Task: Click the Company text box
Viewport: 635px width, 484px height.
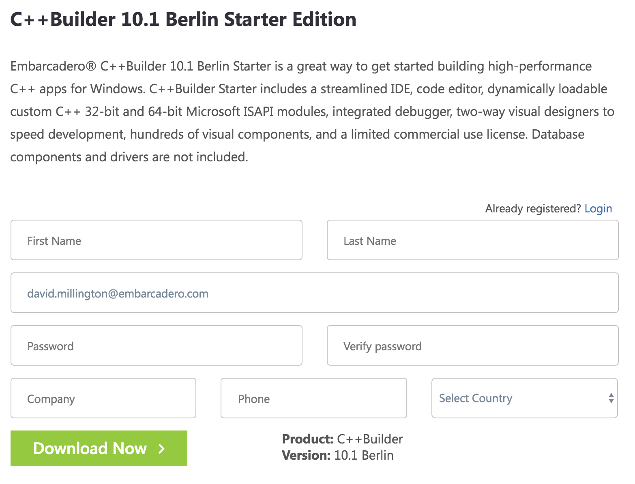Action: [103, 398]
